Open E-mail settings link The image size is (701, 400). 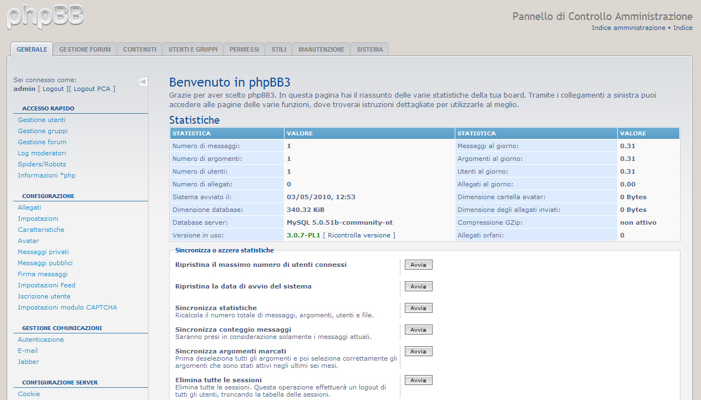(x=28, y=351)
